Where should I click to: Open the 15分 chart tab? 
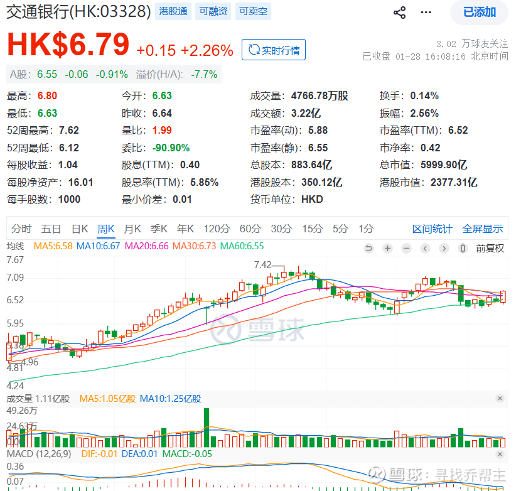click(x=313, y=229)
